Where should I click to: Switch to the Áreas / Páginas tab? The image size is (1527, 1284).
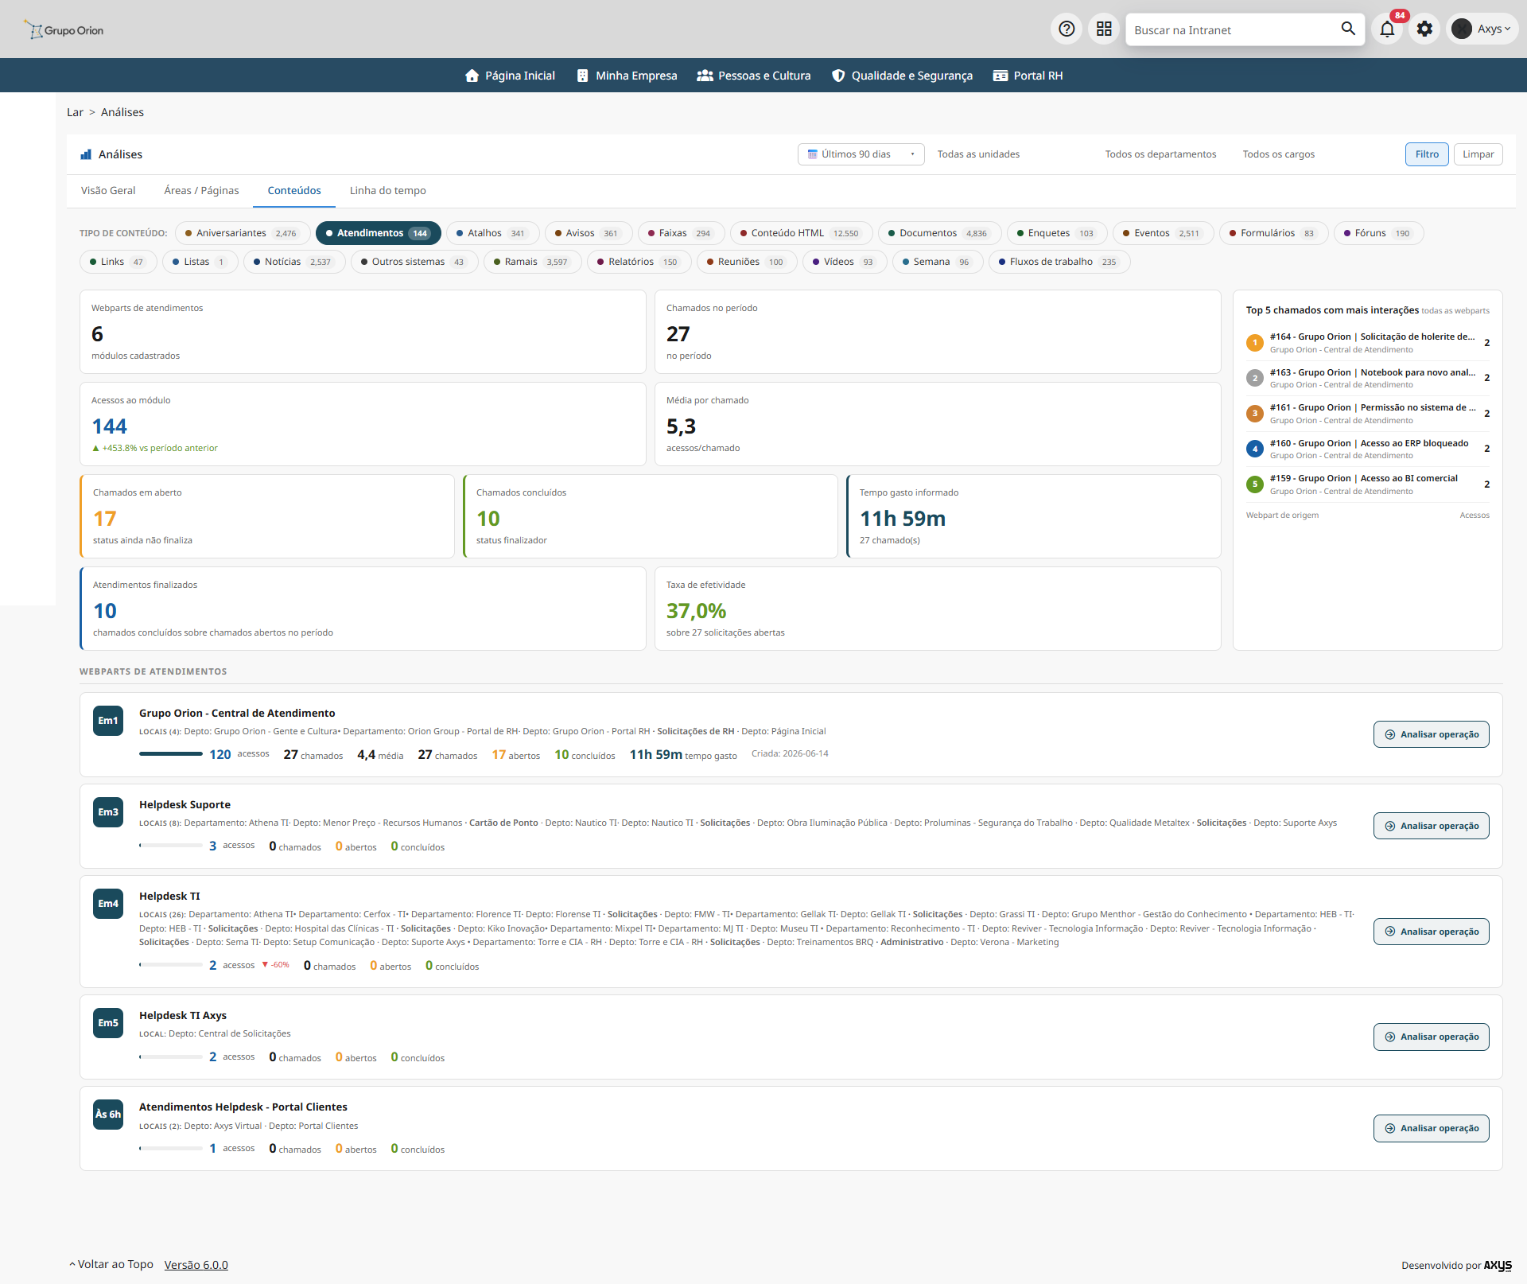[x=201, y=191]
